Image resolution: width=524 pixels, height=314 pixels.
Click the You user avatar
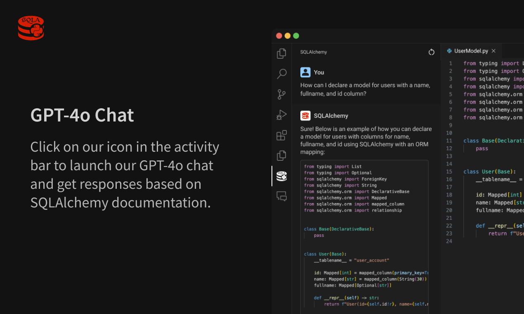pyautogui.click(x=305, y=72)
